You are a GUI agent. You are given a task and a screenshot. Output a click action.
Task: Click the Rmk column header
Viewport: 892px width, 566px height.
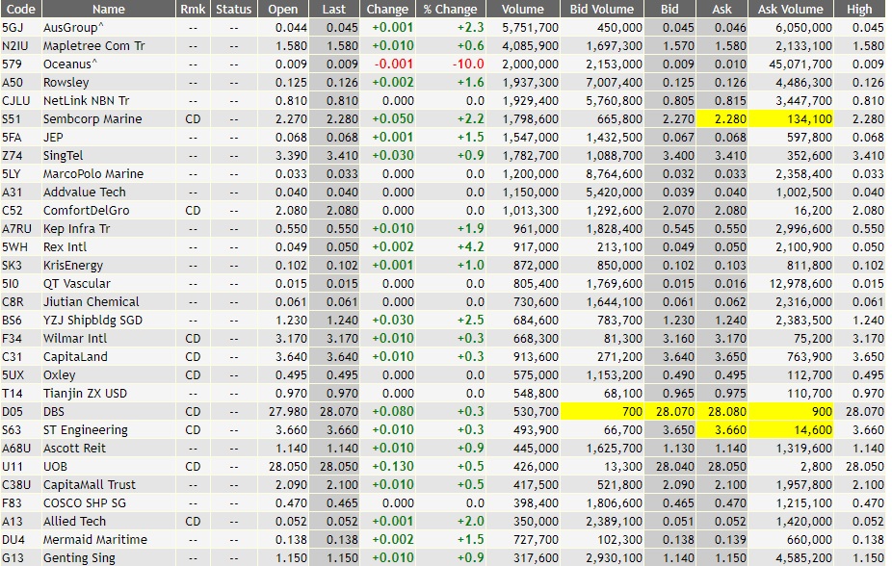(x=193, y=9)
